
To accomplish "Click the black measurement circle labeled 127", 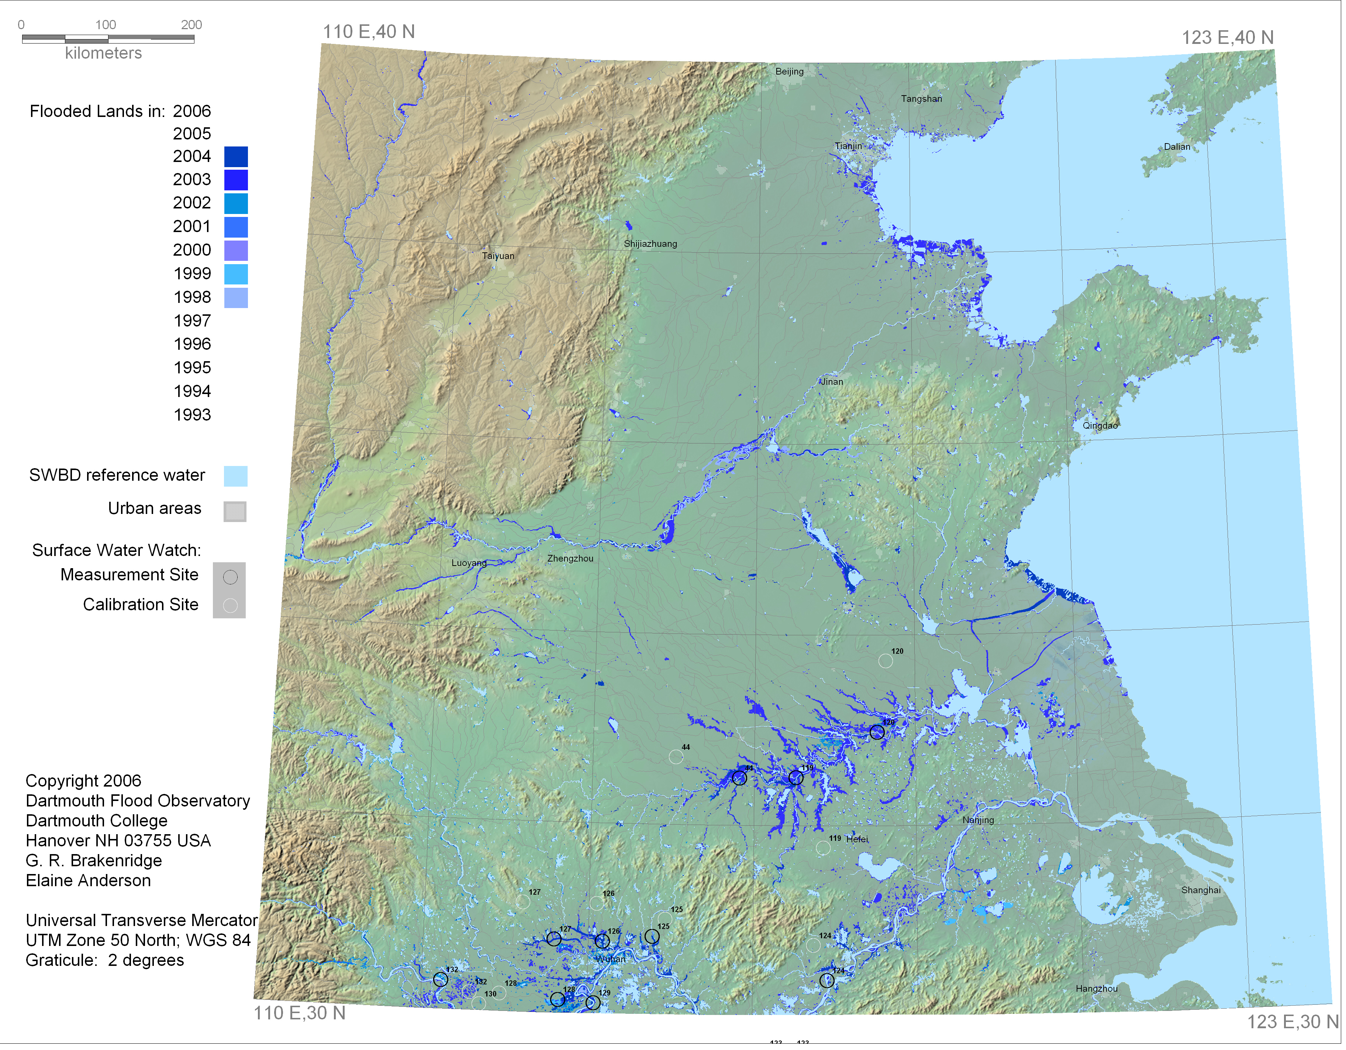I will coord(554,939).
